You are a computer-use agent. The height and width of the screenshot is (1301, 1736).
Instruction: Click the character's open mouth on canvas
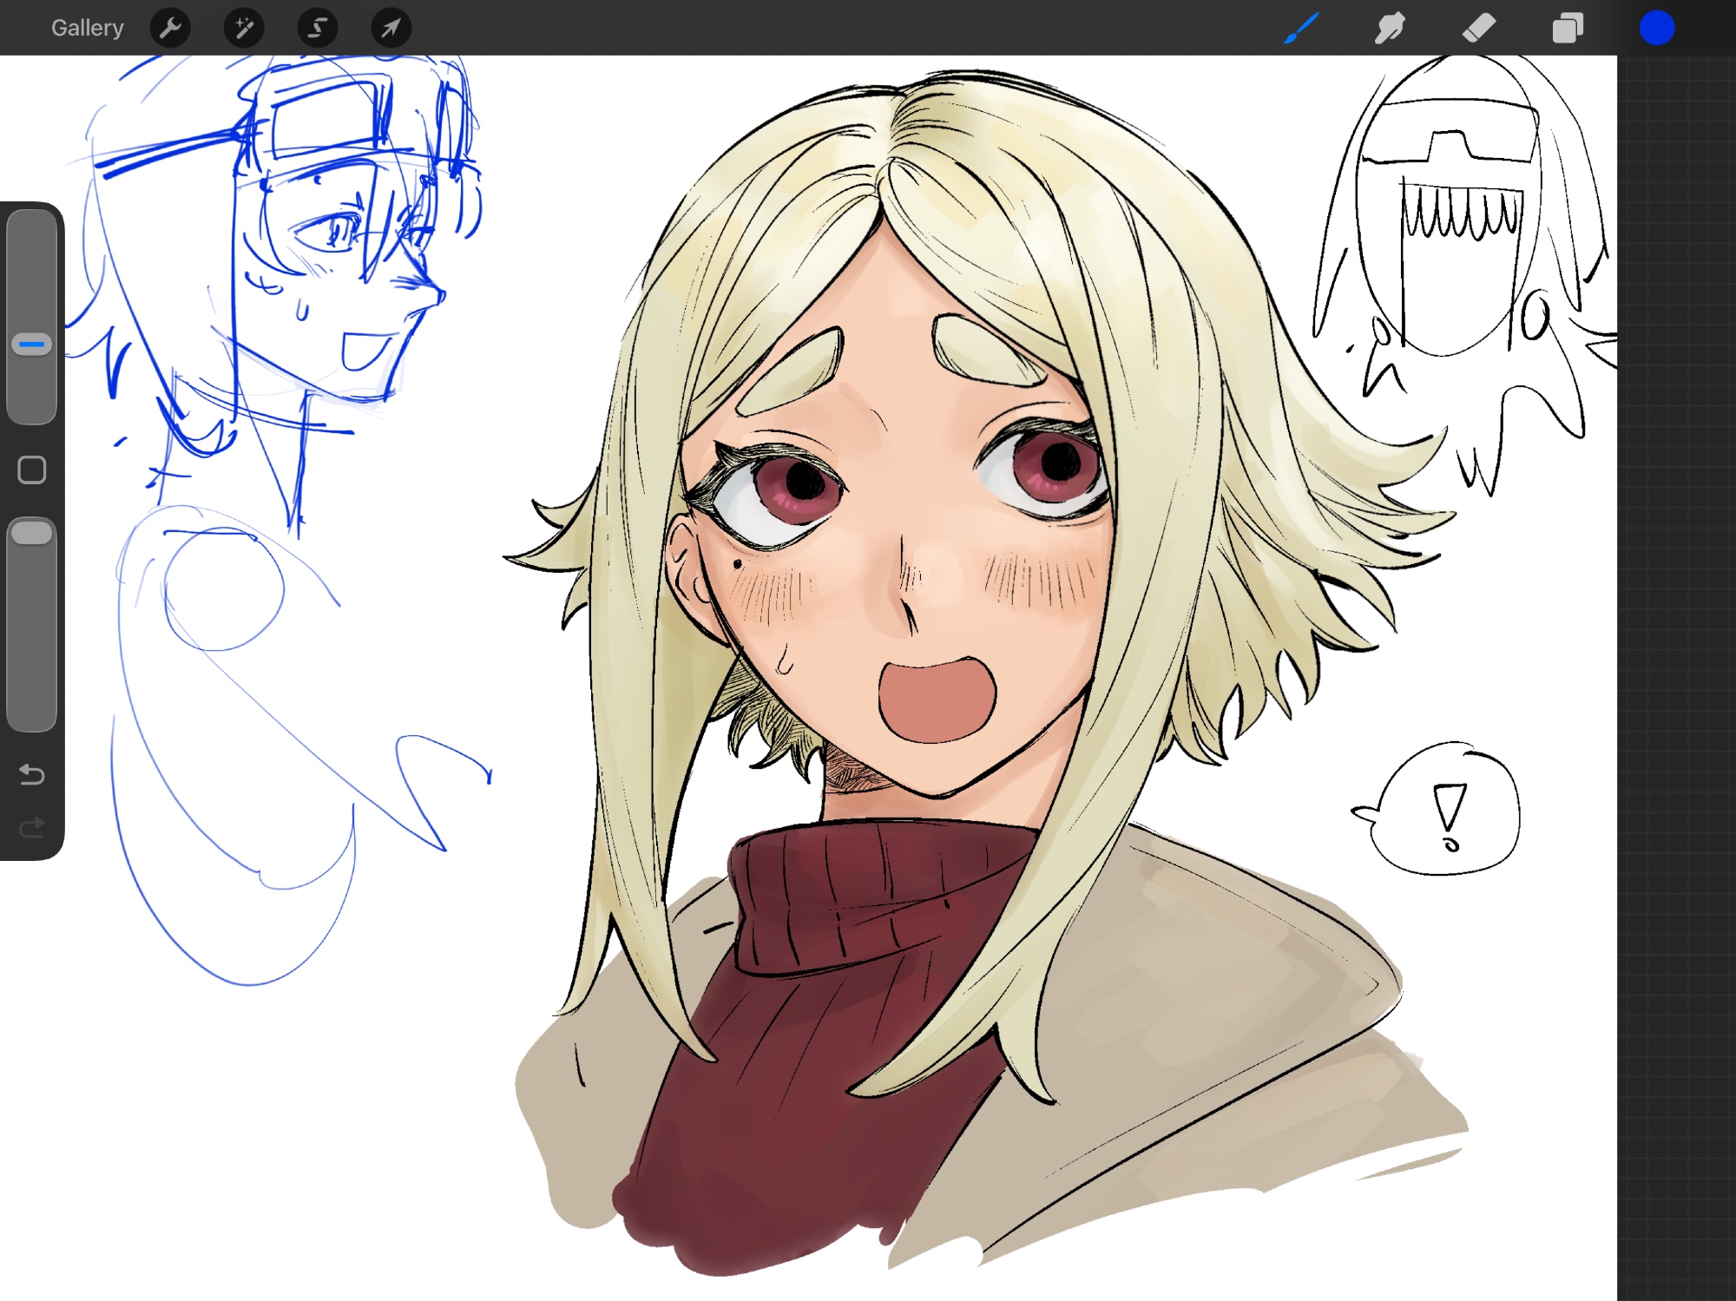coord(936,701)
